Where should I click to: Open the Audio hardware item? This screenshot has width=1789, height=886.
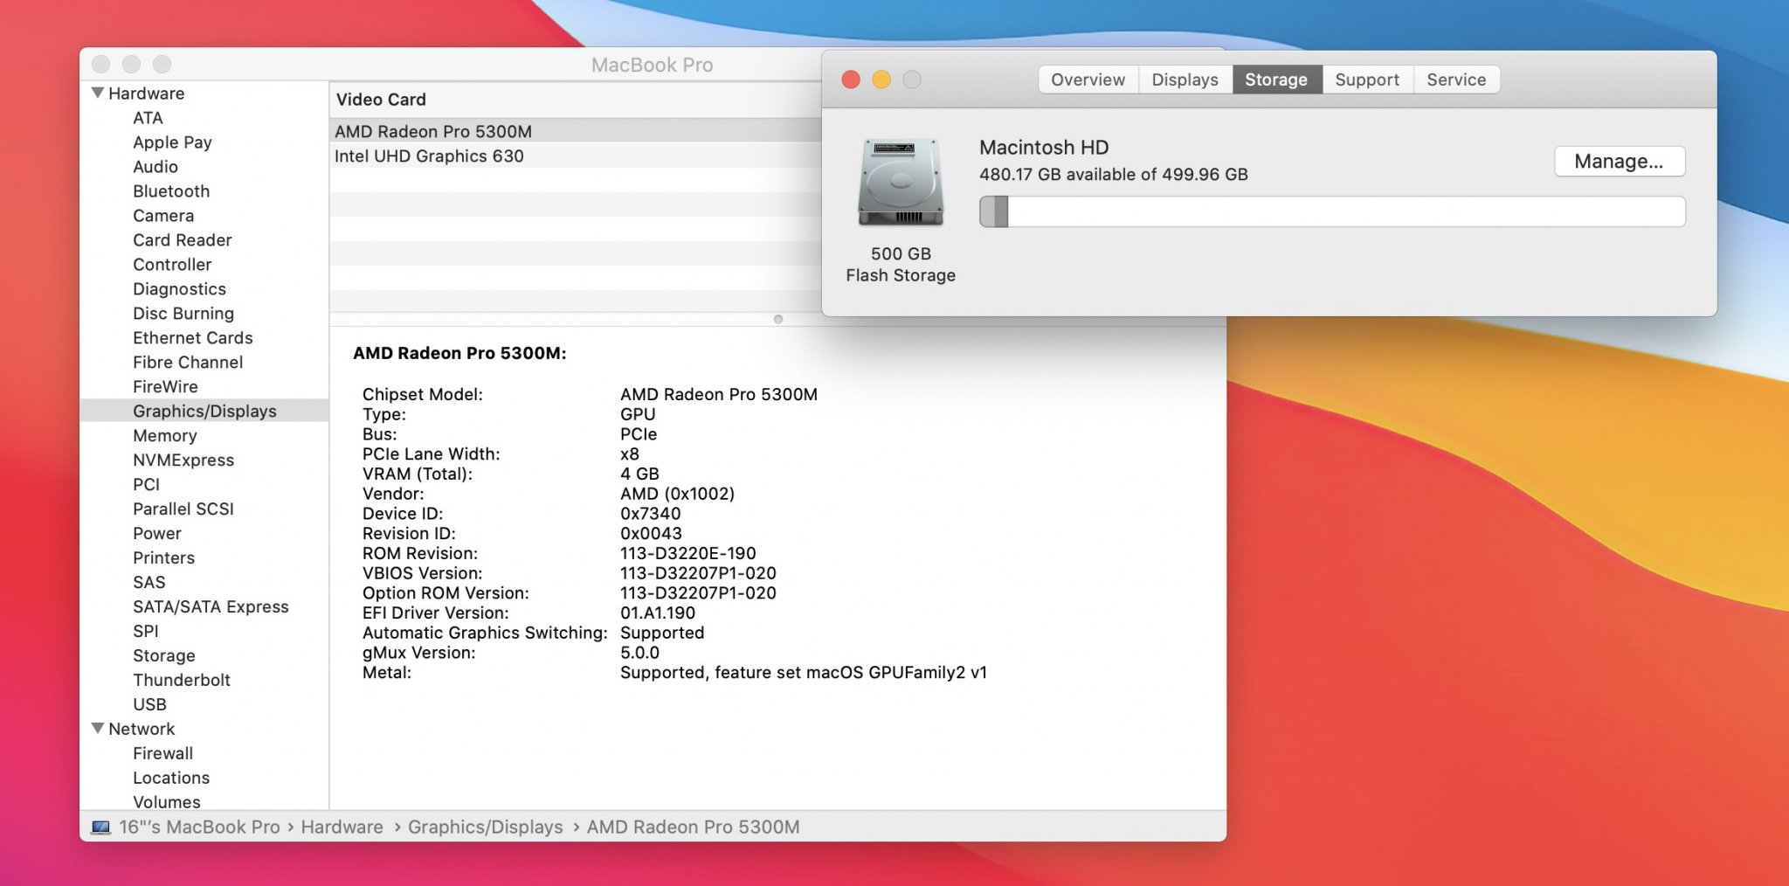pyautogui.click(x=155, y=167)
